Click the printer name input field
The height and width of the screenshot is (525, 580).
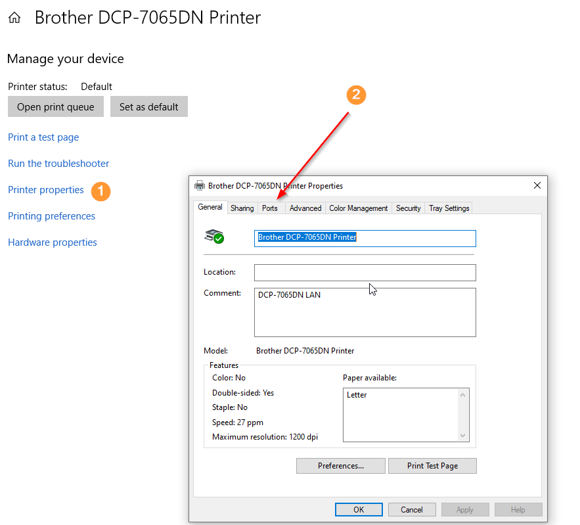tap(365, 239)
